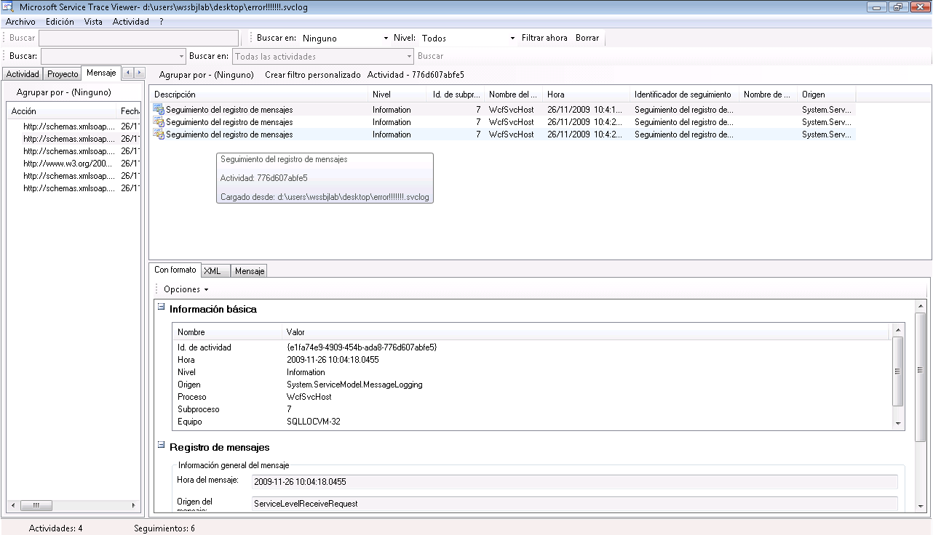Sort by the Descripción column header
Screen dimensions: 933x535
point(258,94)
